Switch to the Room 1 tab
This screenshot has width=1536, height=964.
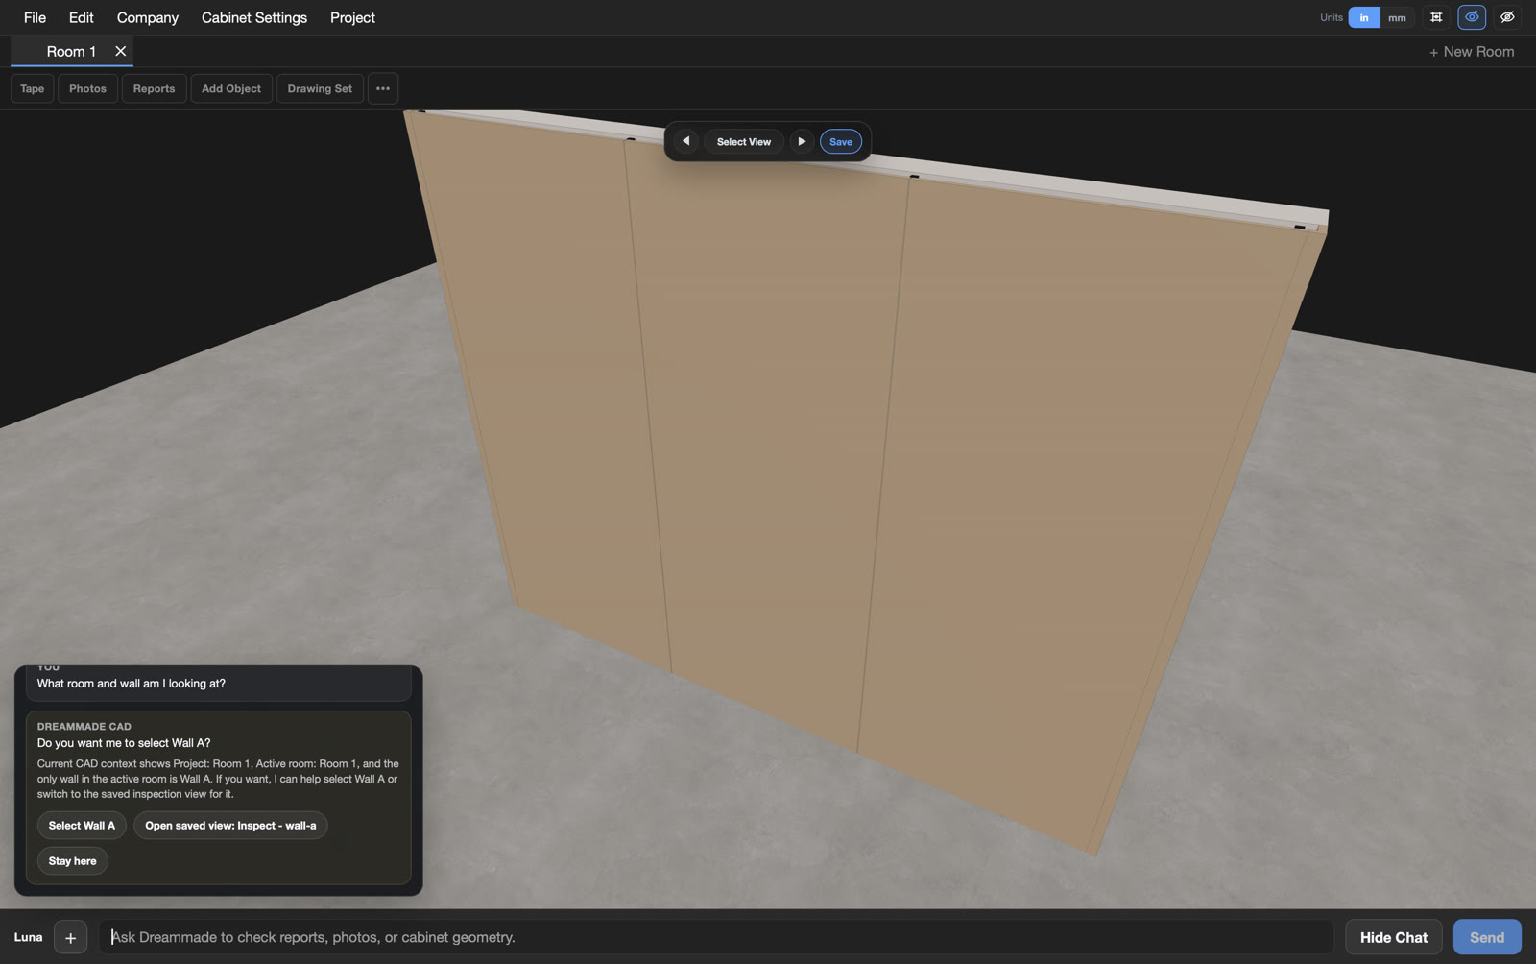pyautogui.click(x=71, y=51)
